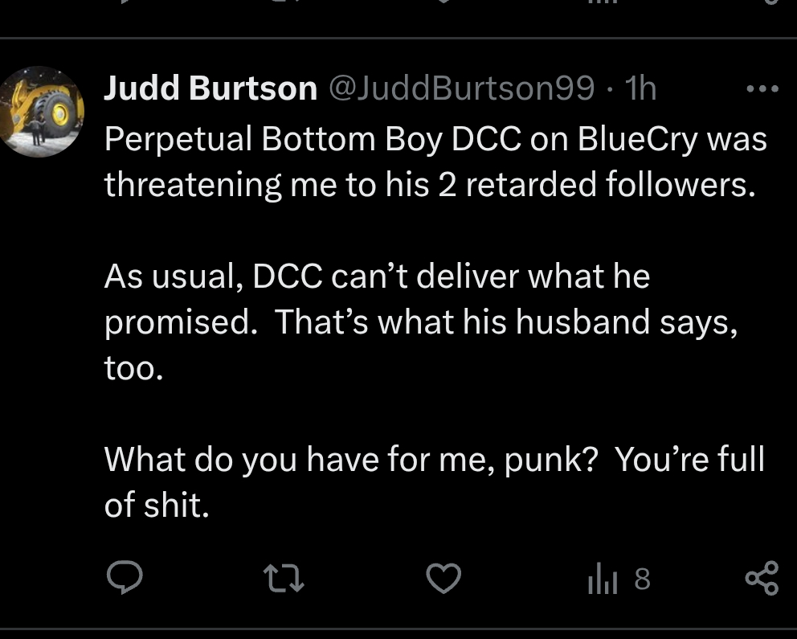Reply to the previous post via cropped icon
Viewport: 797px width, 639px height.
pos(125,2)
